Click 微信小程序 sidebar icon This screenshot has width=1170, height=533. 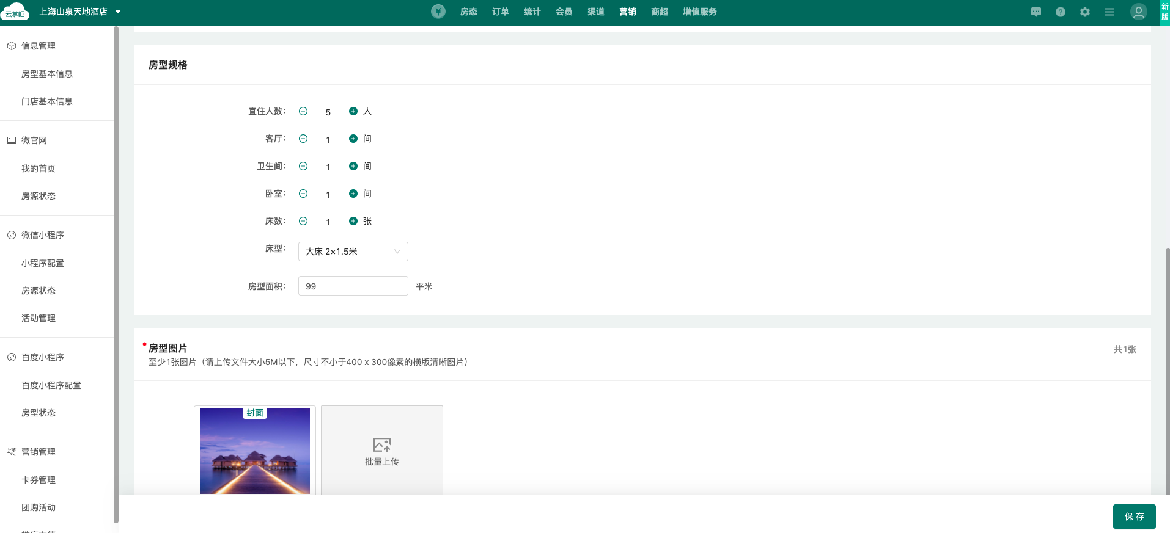tap(12, 235)
